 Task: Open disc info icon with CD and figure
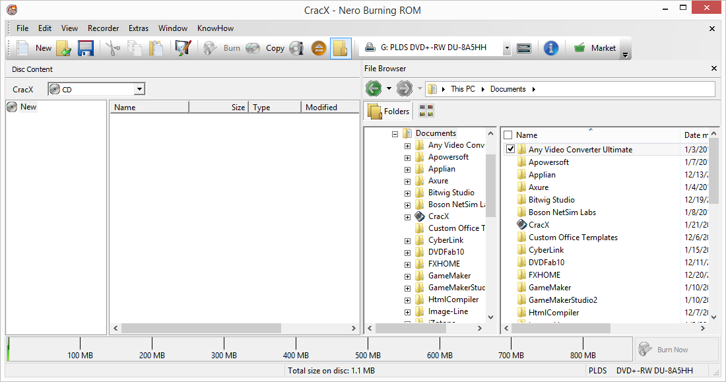pyautogui.click(x=296, y=48)
